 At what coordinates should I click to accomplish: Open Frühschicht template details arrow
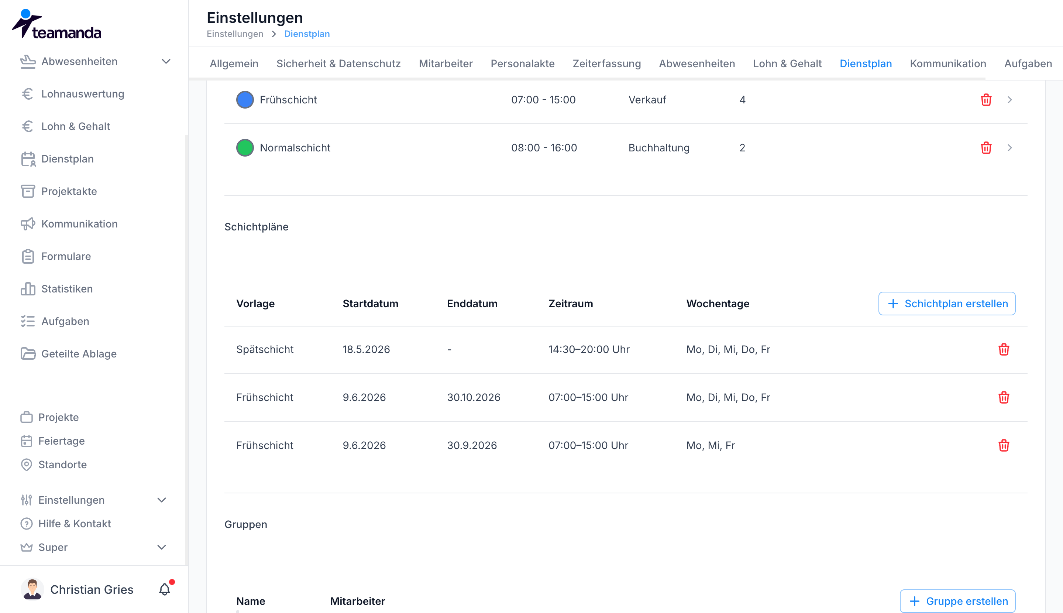pos(1009,100)
